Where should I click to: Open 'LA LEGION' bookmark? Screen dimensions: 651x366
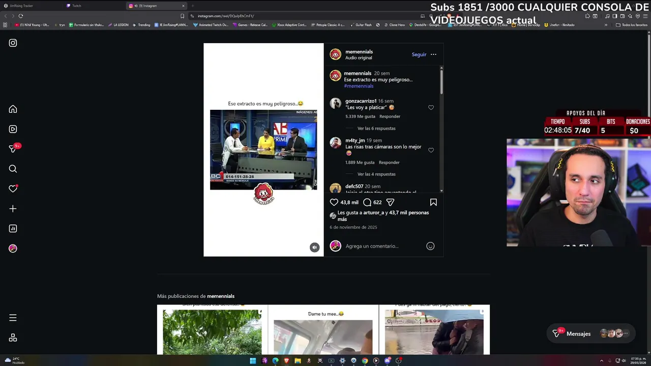(118, 25)
